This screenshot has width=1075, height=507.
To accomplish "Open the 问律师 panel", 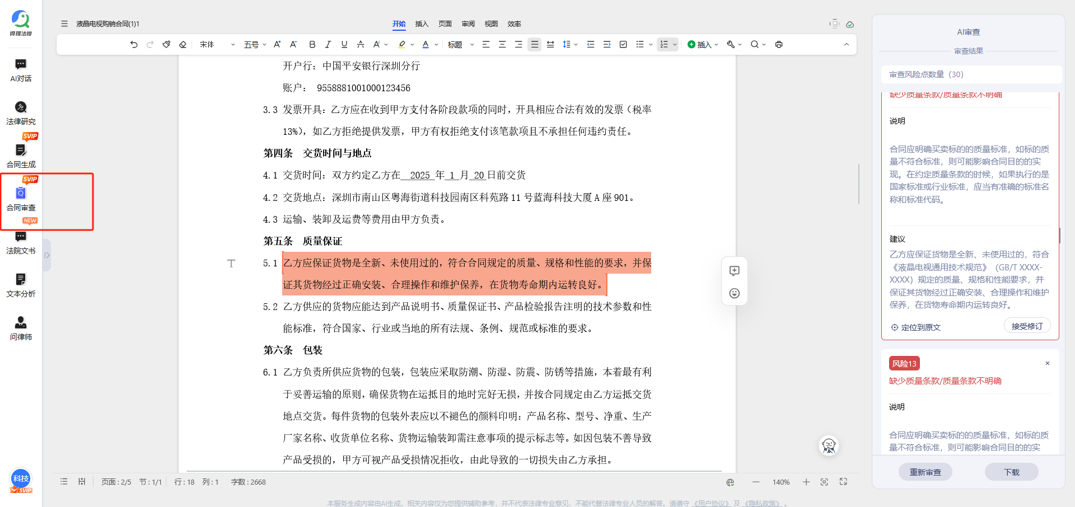I will [x=21, y=328].
